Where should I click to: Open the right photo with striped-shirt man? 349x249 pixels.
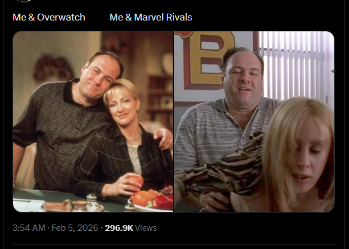pyautogui.click(x=254, y=121)
